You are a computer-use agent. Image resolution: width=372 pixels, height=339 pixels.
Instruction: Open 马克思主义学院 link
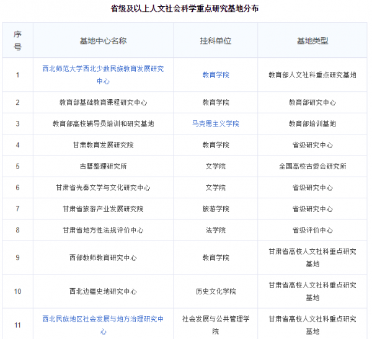(216, 123)
